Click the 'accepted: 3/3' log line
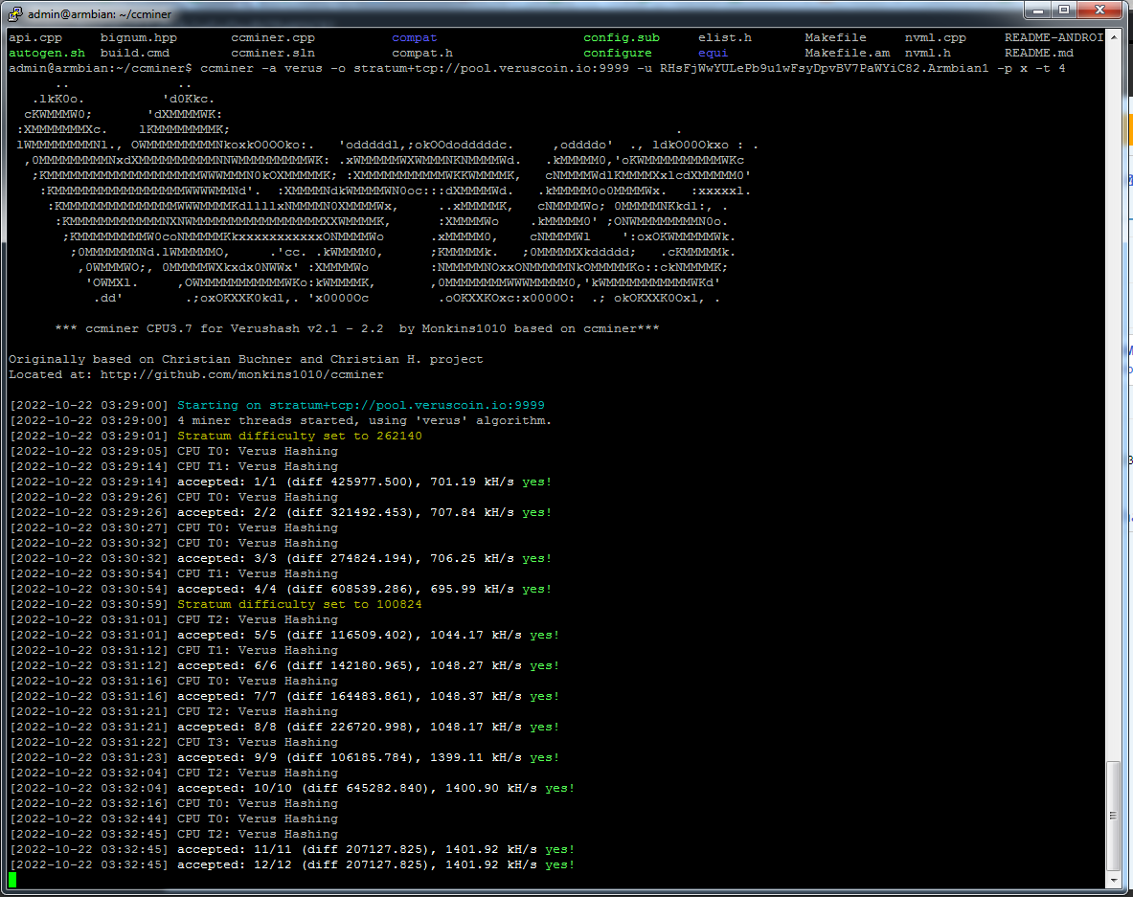Image resolution: width=1133 pixels, height=897 pixels. (364, 558)
